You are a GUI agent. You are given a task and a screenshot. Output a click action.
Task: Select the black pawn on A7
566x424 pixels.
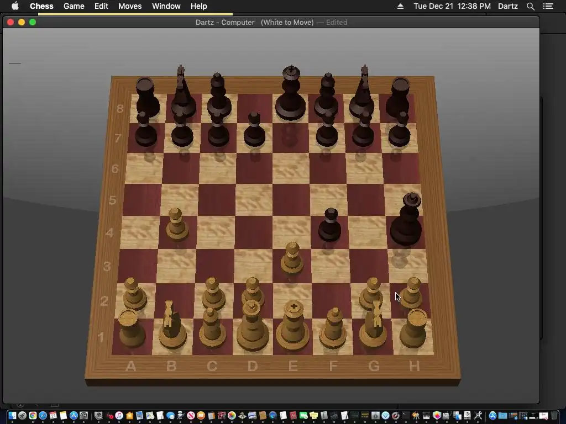click(x=145, y=129)
